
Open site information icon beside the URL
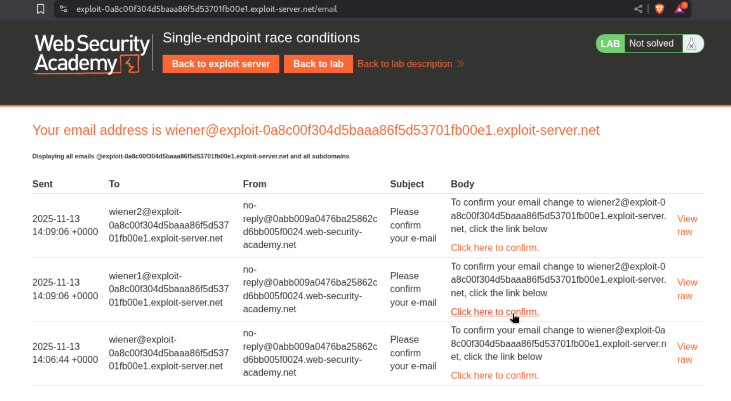[64, 9]
